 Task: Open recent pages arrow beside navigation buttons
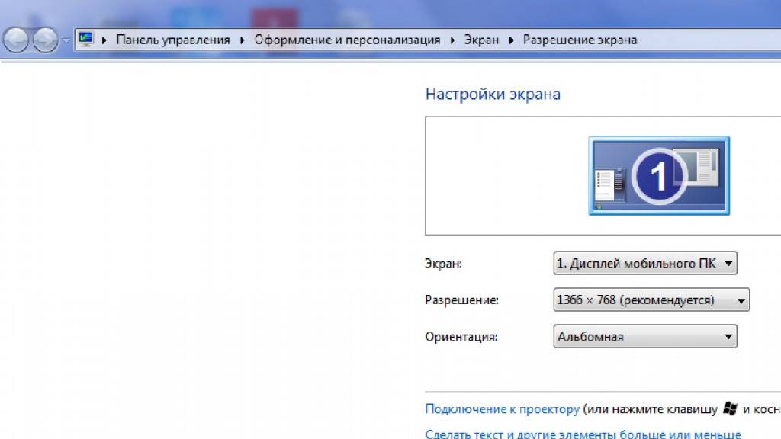(66, 40)
